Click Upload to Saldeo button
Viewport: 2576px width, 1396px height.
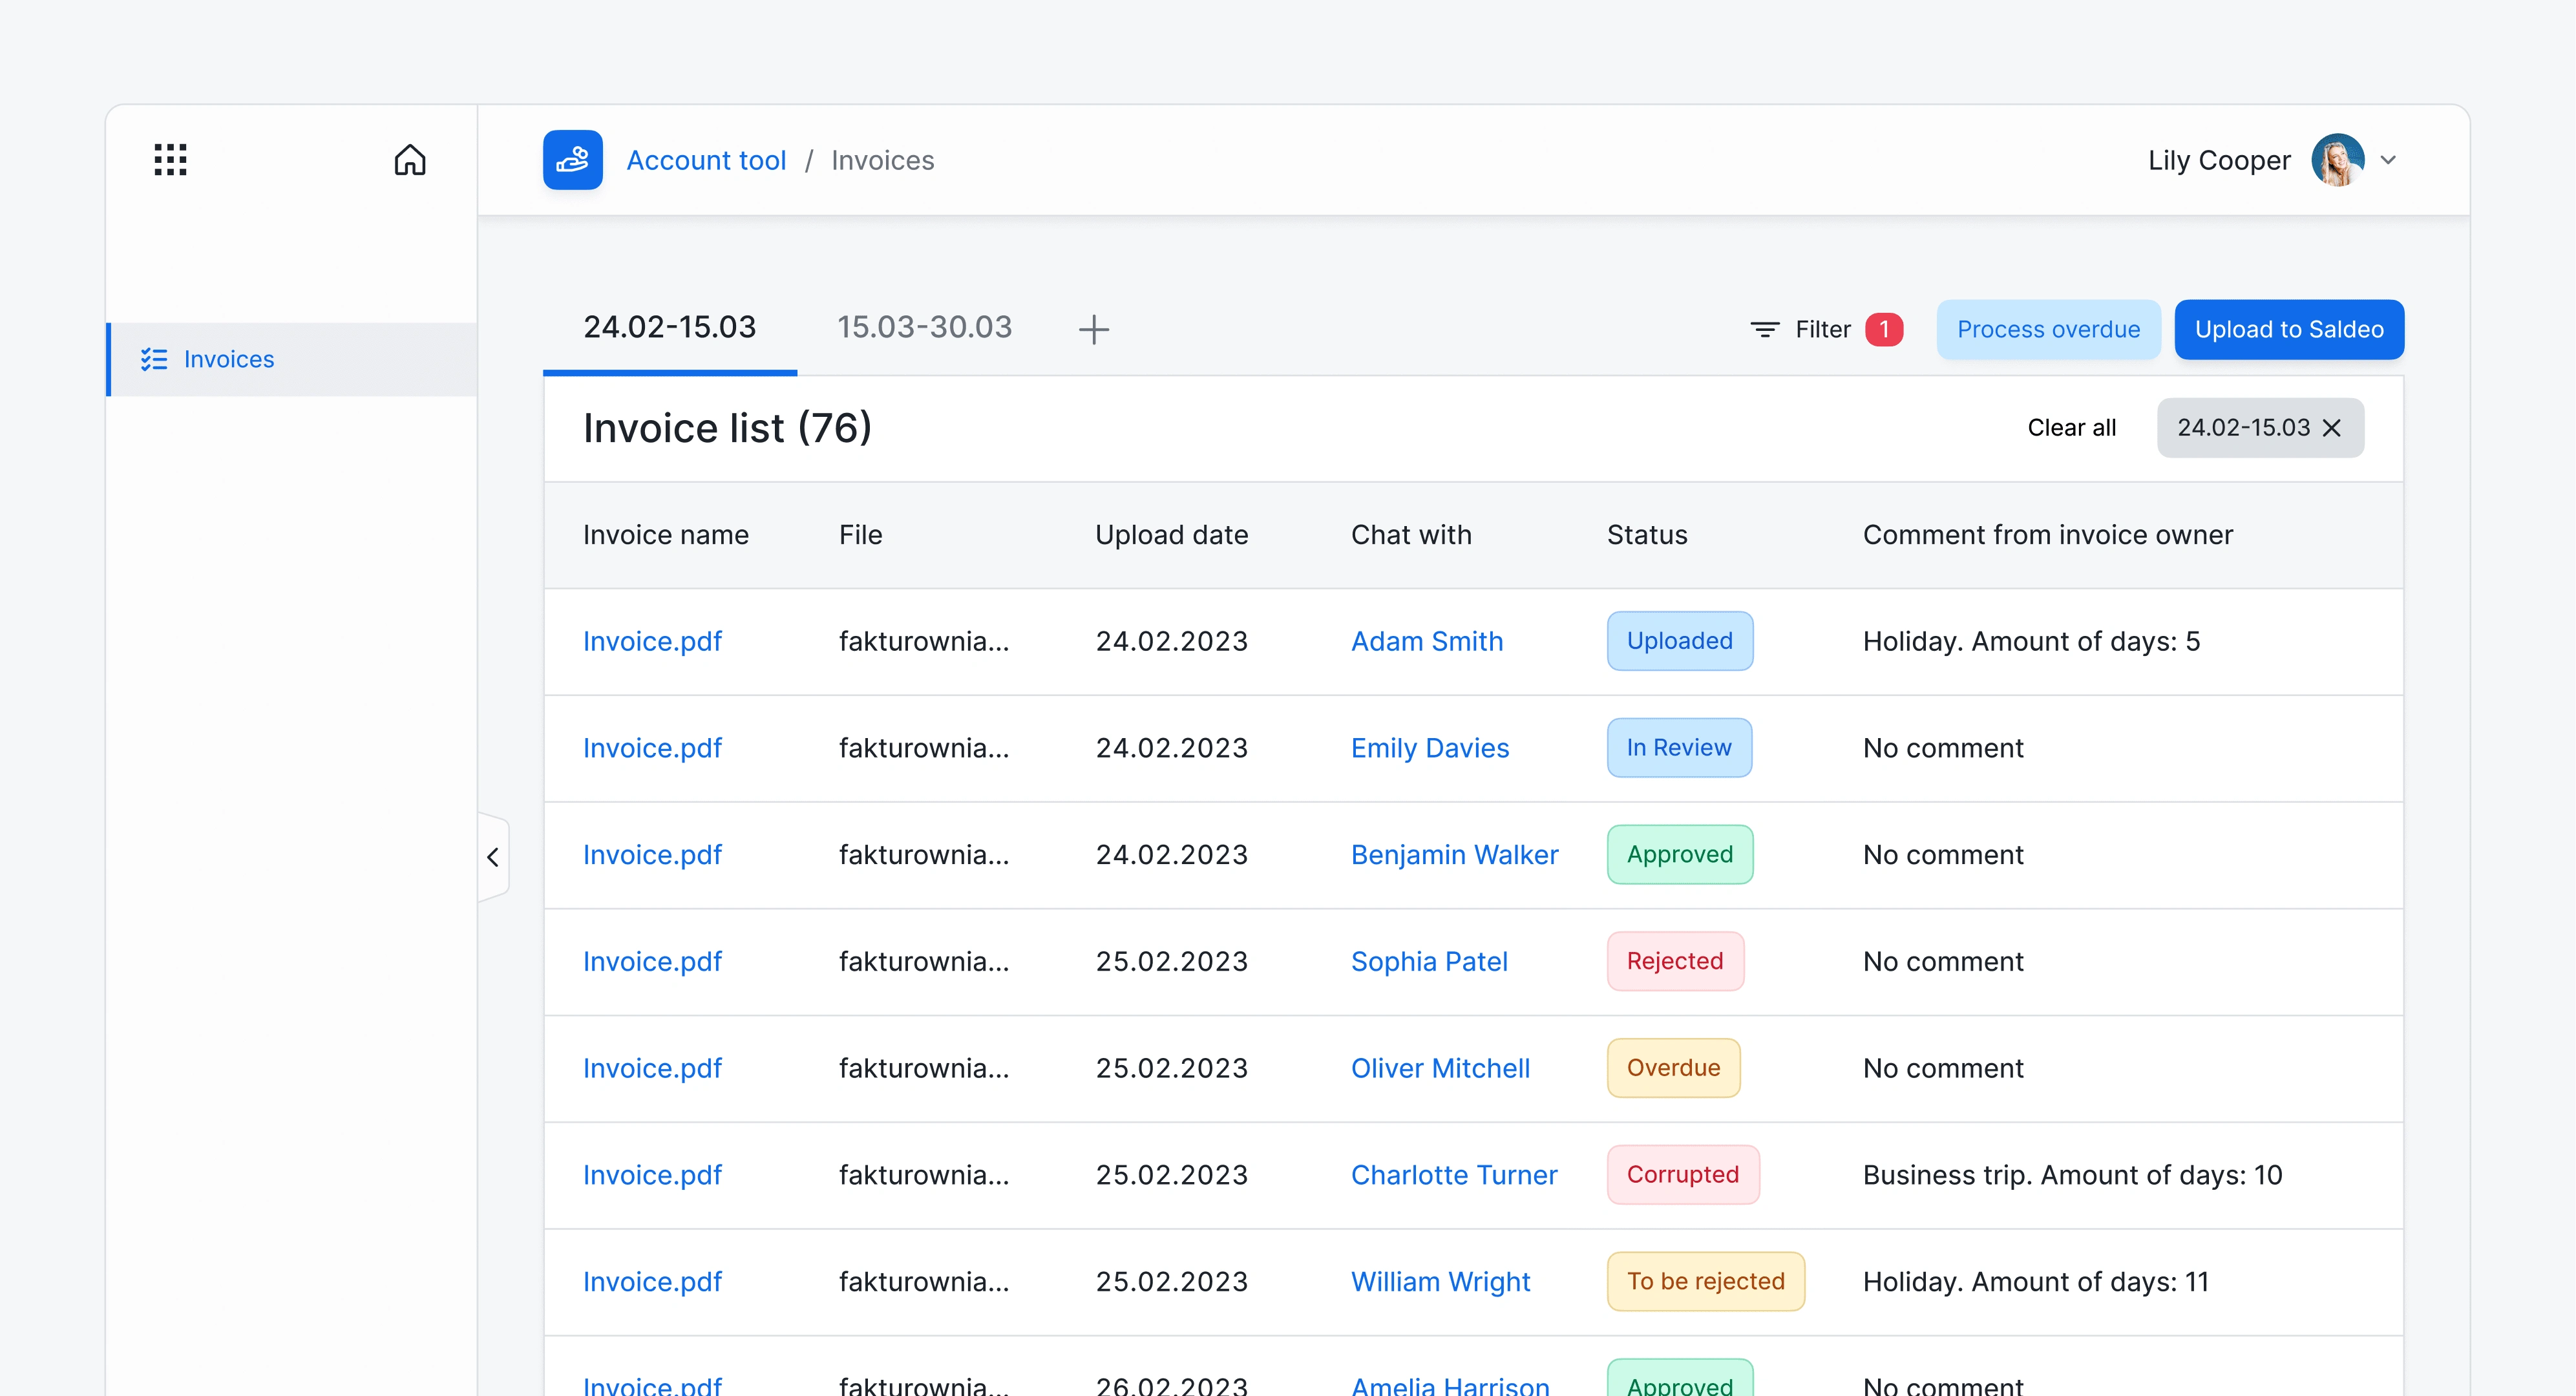click(2288, 329)
